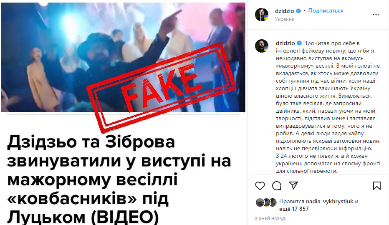Screen dimensions: 389x225
Task: Click dzidzio profile avatar in header
Action: 262,15
